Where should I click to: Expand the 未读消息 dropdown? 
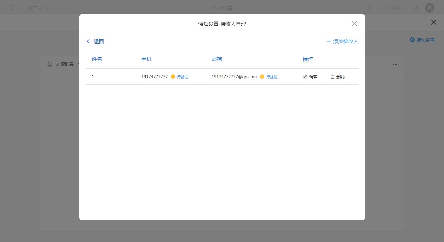[x=78, y=64]
